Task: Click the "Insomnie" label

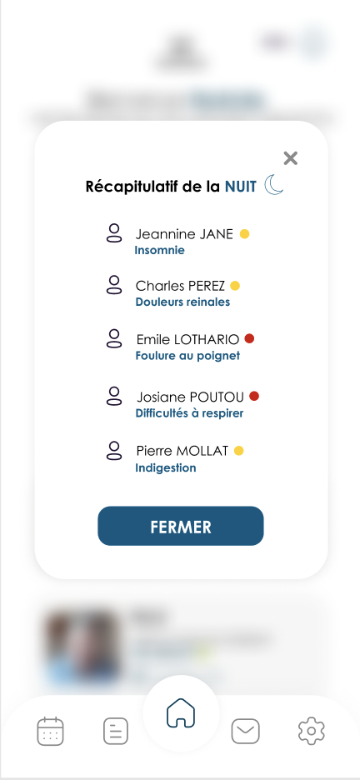Action: [159, 250]
